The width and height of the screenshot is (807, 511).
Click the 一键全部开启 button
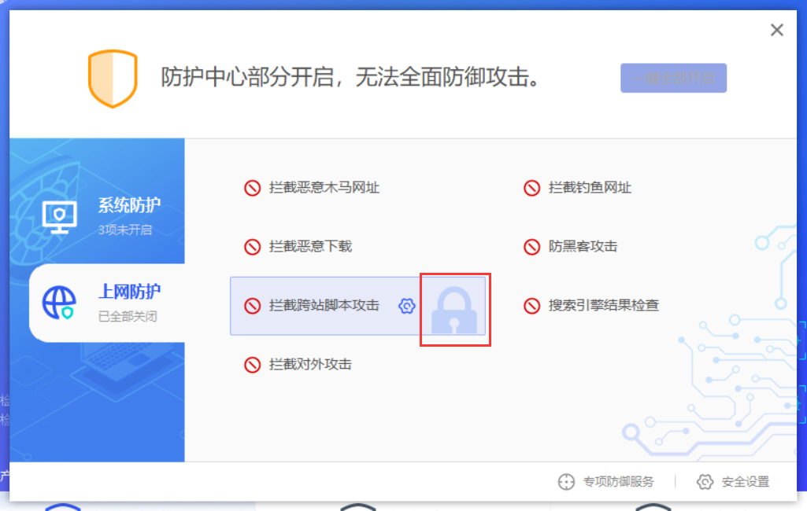[673, 78]
